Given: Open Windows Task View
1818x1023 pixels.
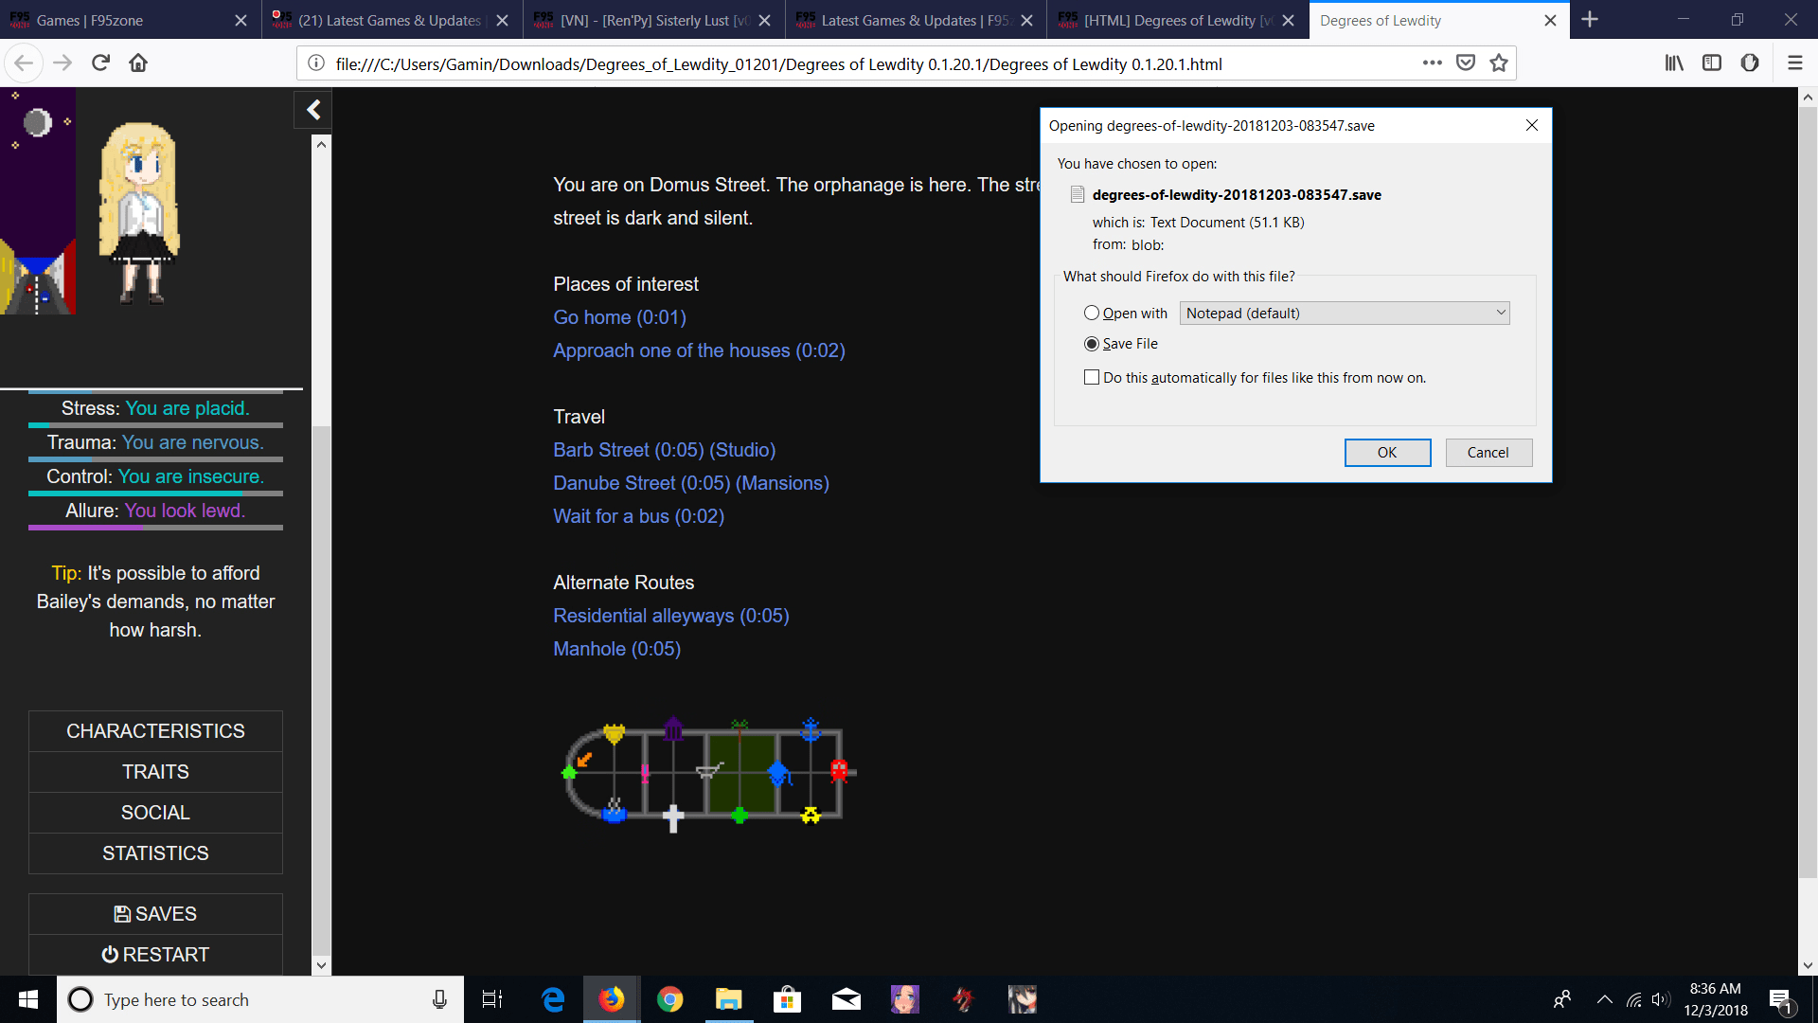Looking at the screenshot, I should pos(492,999).
